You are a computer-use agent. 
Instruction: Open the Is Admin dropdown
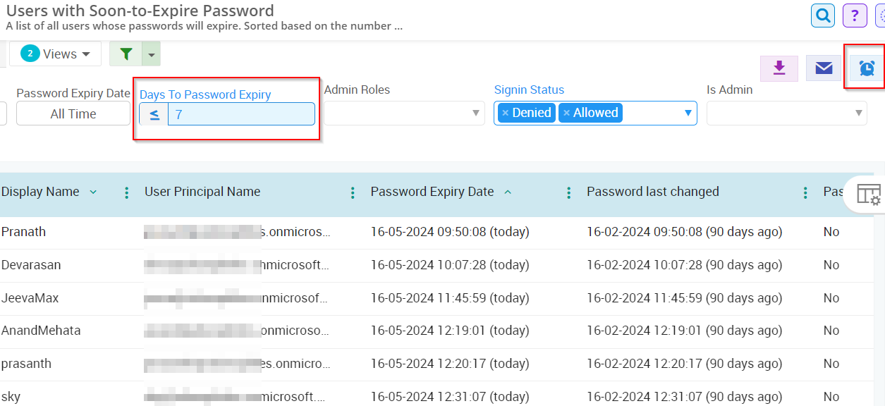click(786, 113)
